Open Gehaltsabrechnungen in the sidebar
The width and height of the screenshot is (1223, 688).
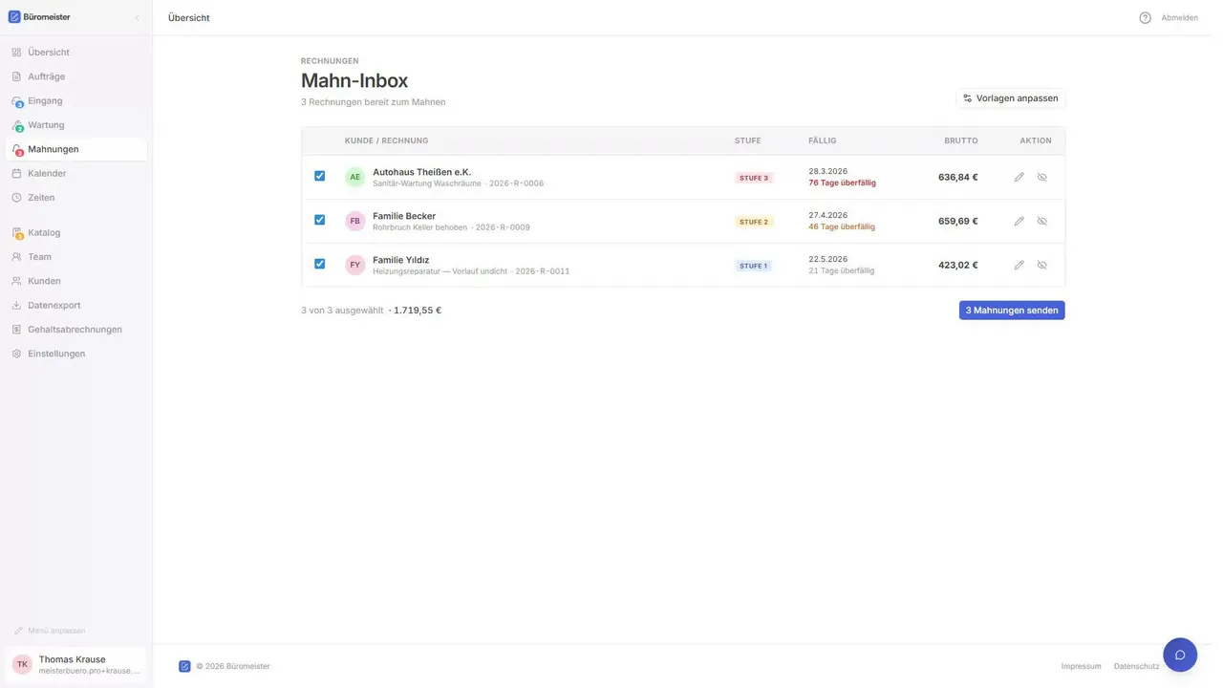[75, 330]
